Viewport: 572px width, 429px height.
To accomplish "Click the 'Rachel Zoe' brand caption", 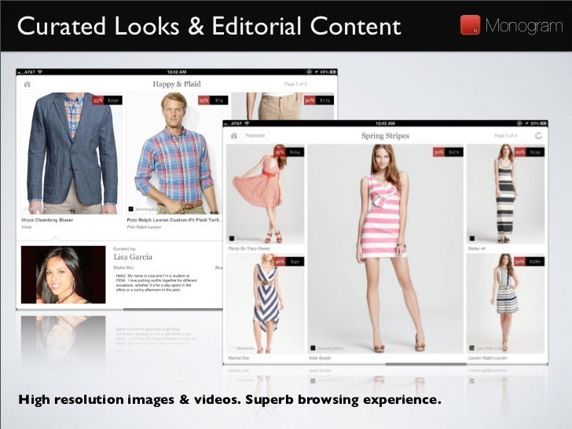I will click(239, 358).
